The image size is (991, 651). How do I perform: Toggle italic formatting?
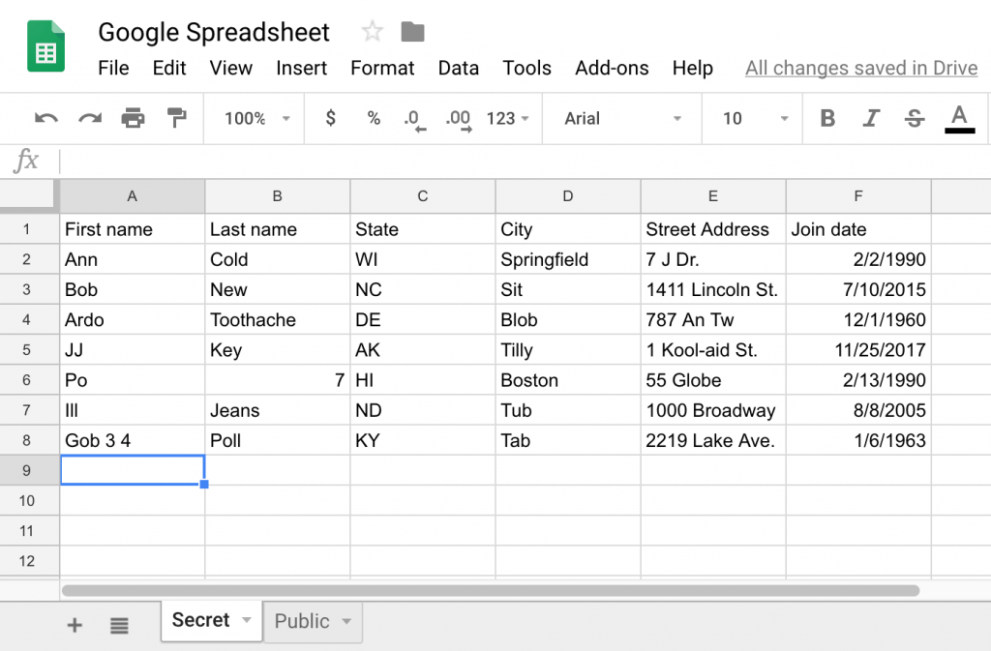871,118
